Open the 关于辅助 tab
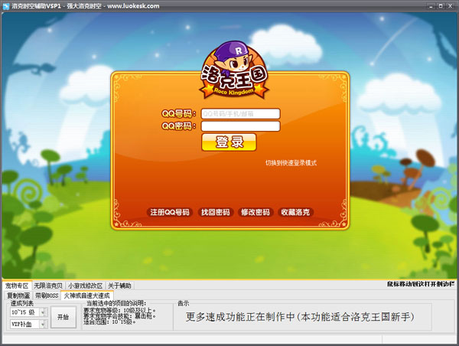The width and height of the screenshot is (459, 346). tap(119, 286)
